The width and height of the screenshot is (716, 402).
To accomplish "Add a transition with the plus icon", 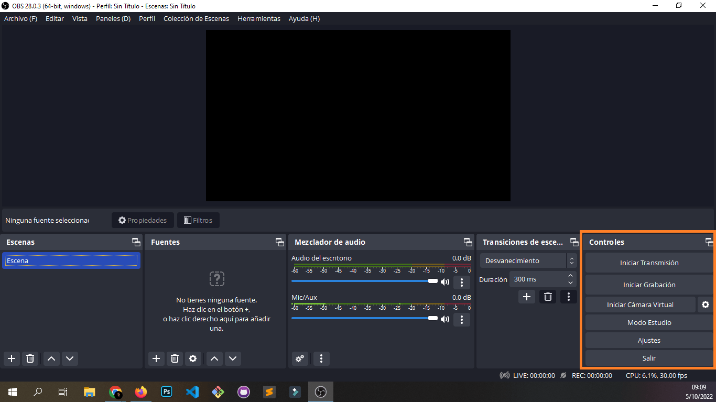I will point(526,297).
